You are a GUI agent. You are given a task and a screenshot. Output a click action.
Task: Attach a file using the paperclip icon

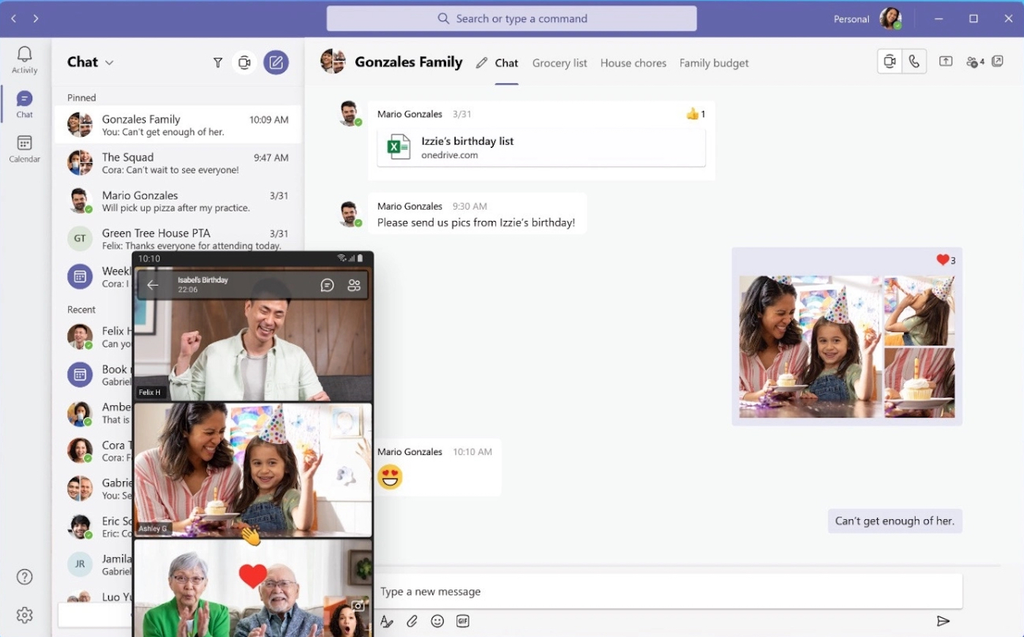412,621
